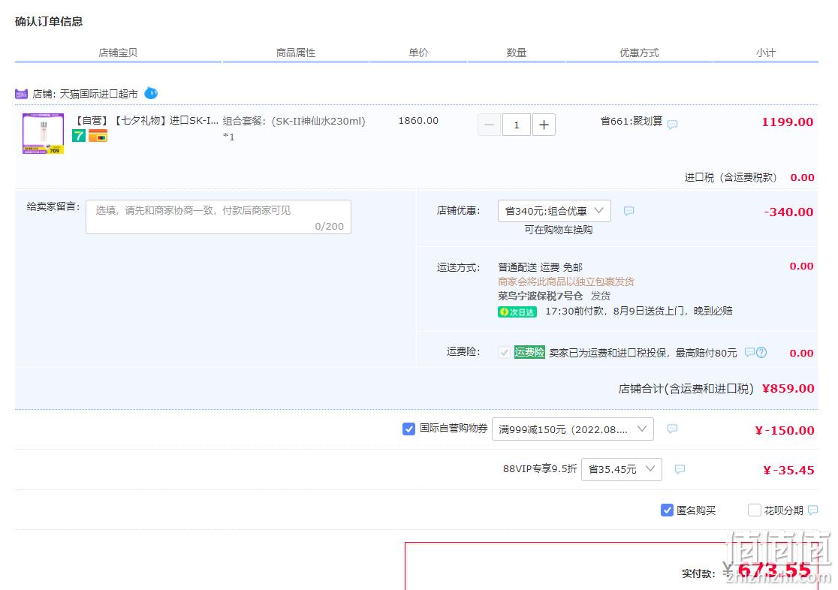This screenshot has height=590, width=838.
Task: Click the Tmall store cat icon
Action: (x=21, y=94)
